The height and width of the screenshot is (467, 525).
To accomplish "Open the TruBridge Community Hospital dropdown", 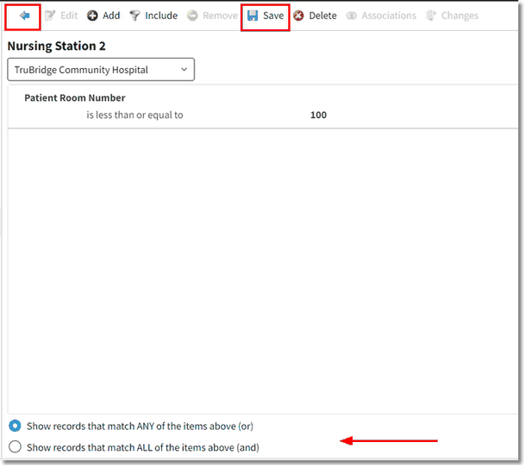I will tap(101, 69).
